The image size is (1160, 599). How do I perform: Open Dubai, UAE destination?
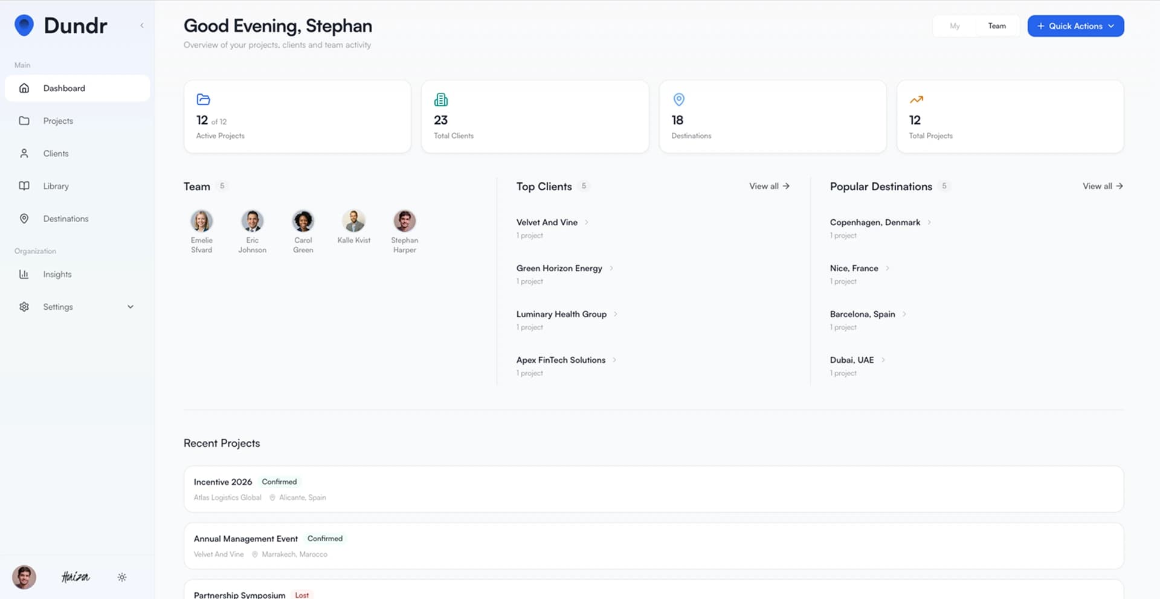coord(851,360)
